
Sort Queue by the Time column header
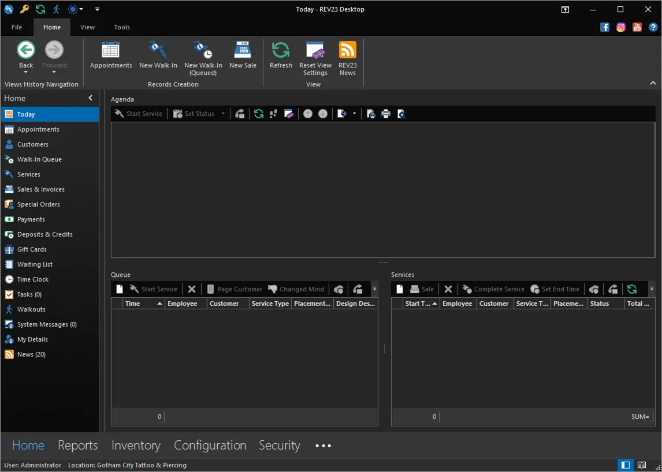click(x=143, y=304)
